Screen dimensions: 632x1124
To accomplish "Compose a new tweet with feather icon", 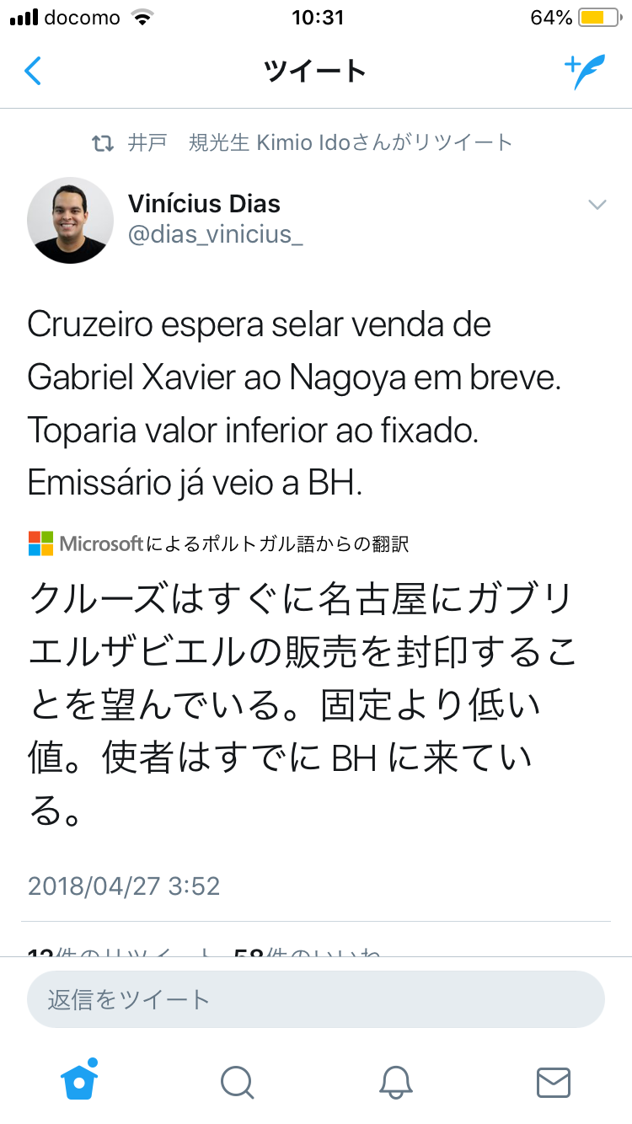I will (x=585, y=72).
